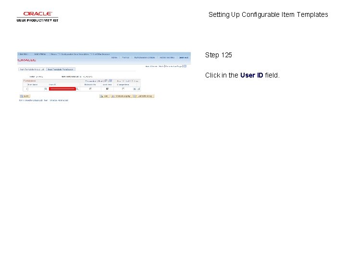Click Add to Favorites link
This screenshot has height=260, width=346.
tap(167, 57)
